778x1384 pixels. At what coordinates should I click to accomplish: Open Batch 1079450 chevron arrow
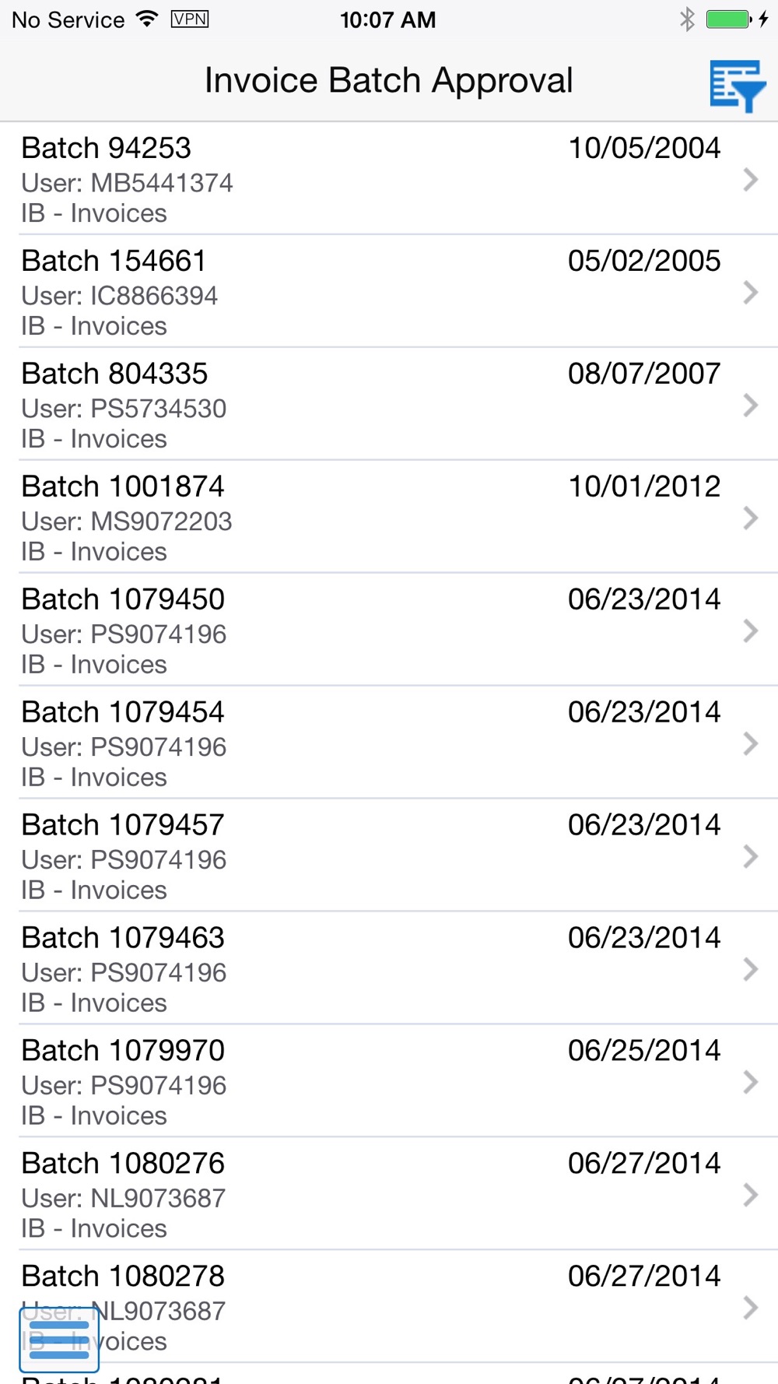tap(750, 631)
